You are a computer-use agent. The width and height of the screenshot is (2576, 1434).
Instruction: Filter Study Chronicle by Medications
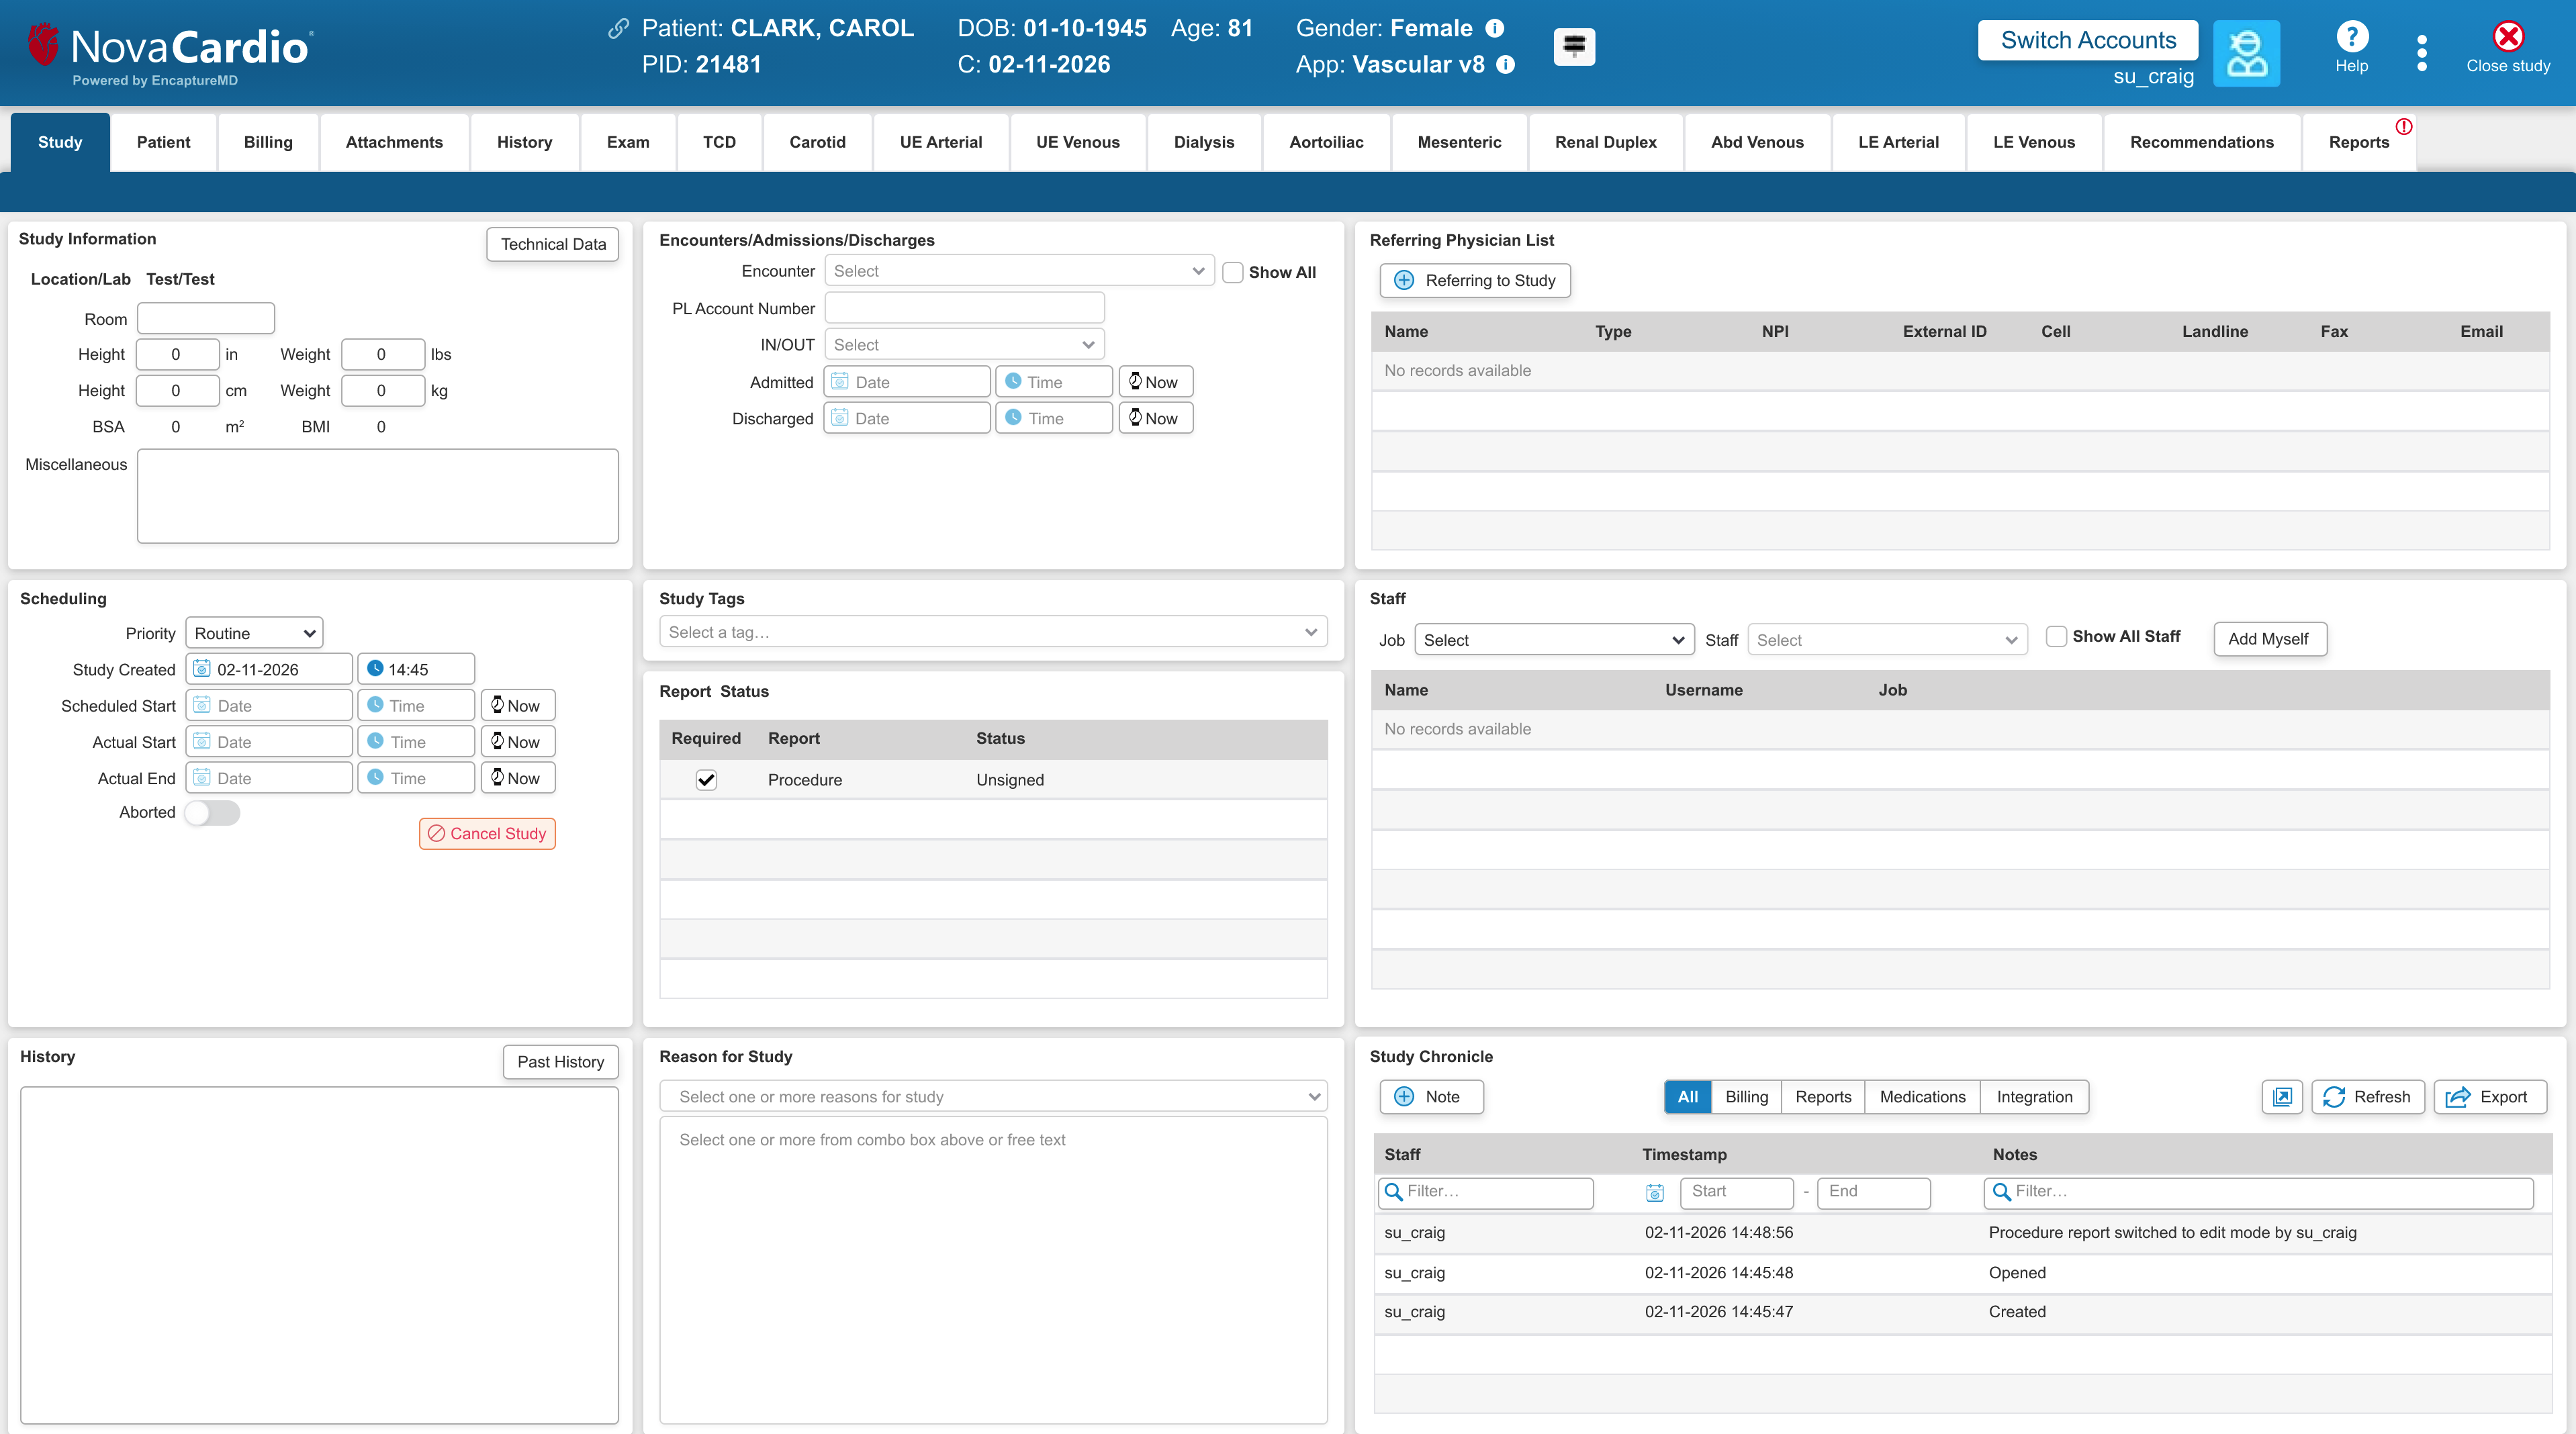click(x=1922, y=1097)
